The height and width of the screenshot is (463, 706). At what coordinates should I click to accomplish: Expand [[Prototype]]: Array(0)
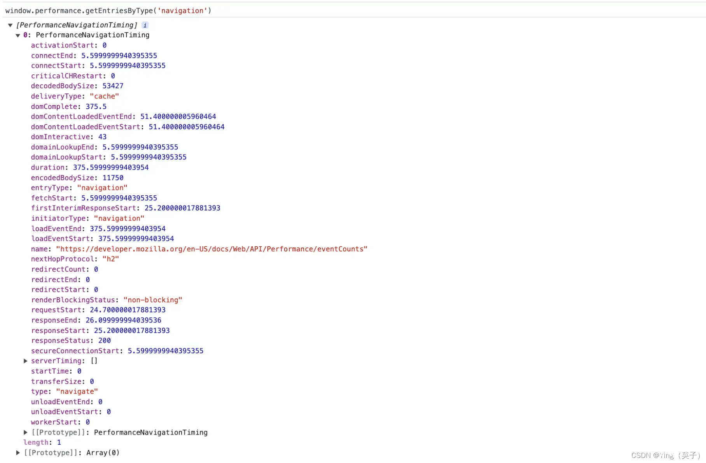coord(18,452)
